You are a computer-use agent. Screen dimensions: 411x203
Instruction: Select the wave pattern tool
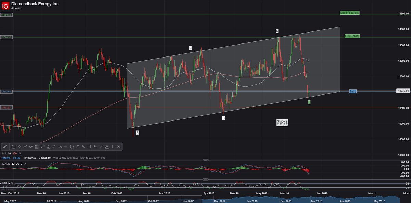point(31,147)
